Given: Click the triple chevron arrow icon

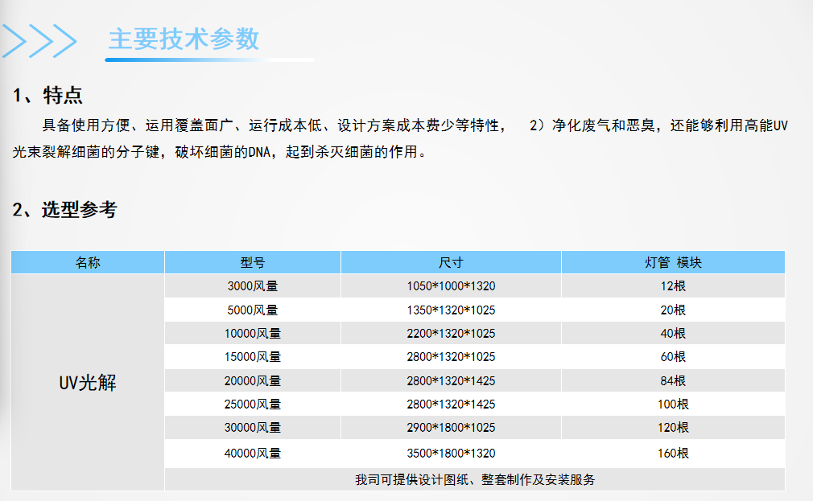Looking at the screenshot, I should (x=39, y=40).
